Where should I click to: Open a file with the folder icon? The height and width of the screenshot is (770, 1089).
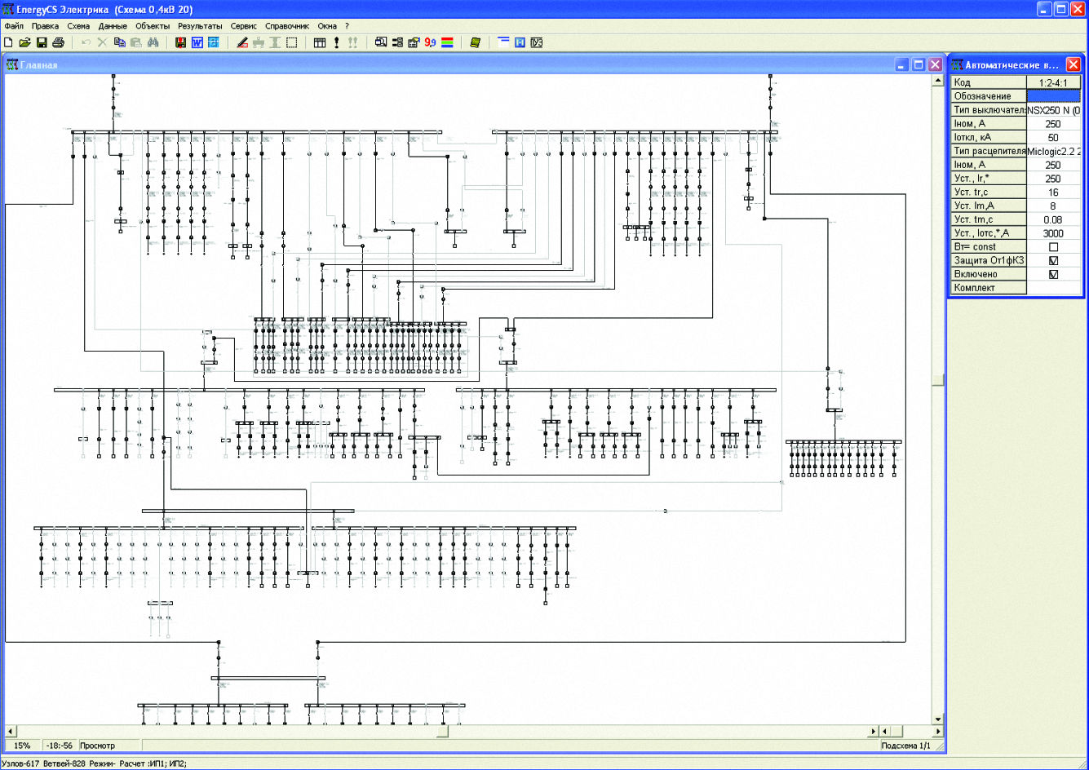[24, 42]
